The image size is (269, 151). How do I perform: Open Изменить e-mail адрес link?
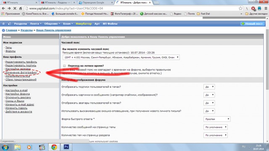click(20, 104)
